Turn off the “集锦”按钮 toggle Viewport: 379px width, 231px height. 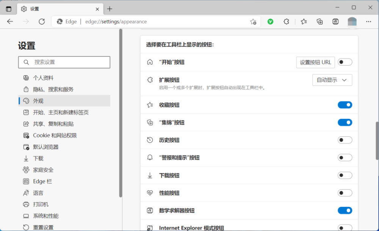(345, 123)
